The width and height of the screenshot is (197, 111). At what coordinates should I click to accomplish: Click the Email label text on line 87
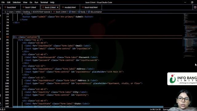click(79, 46)
